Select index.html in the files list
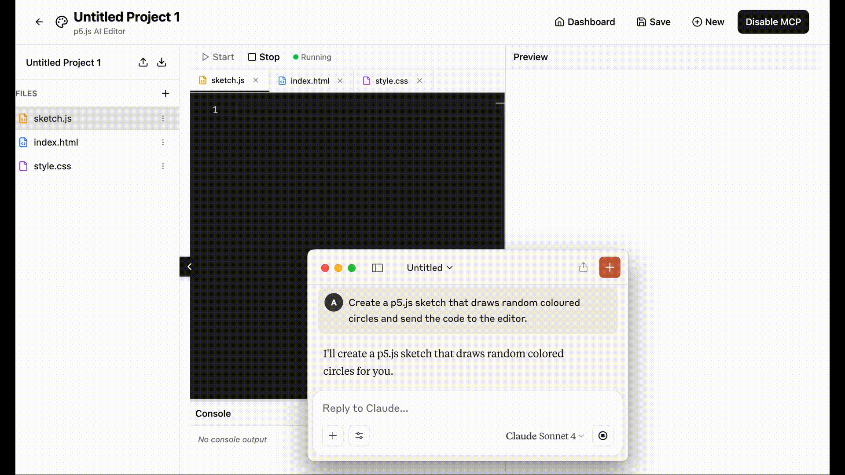 coord(97,142)
